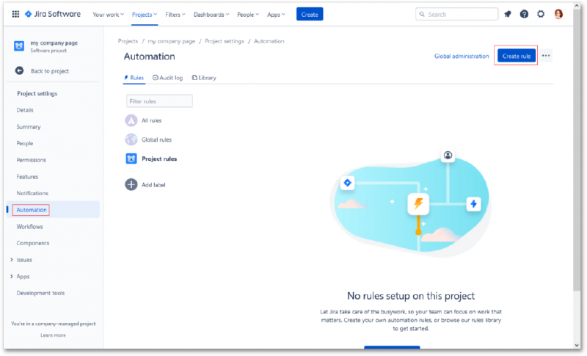Select Automation in the sidebar
587x356 pixels.
(x=32, y=210)
